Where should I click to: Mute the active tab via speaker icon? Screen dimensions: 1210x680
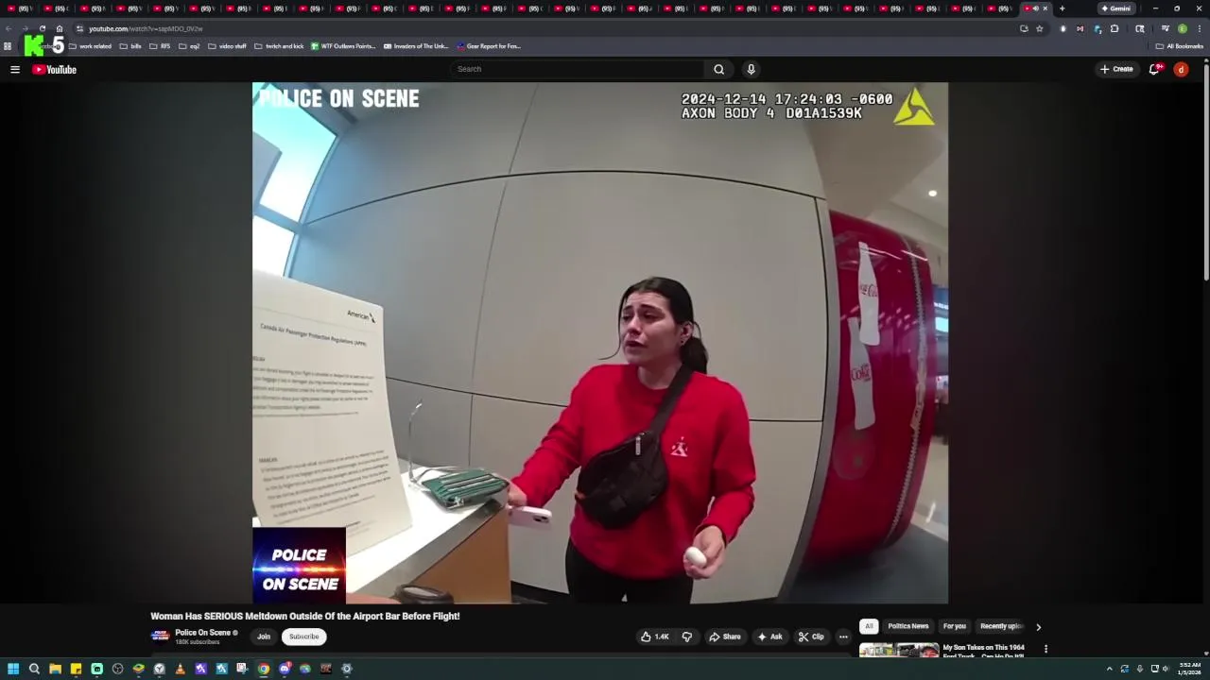tap(1035, 8)
